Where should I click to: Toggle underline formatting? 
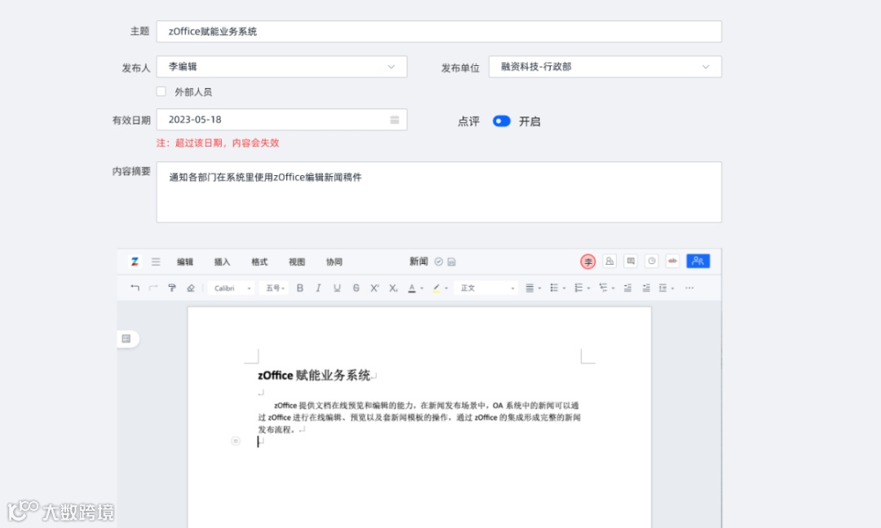pos(337,288)
